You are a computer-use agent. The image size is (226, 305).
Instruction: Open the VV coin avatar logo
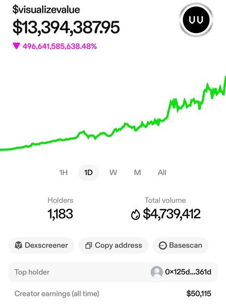tap(196, 20)
